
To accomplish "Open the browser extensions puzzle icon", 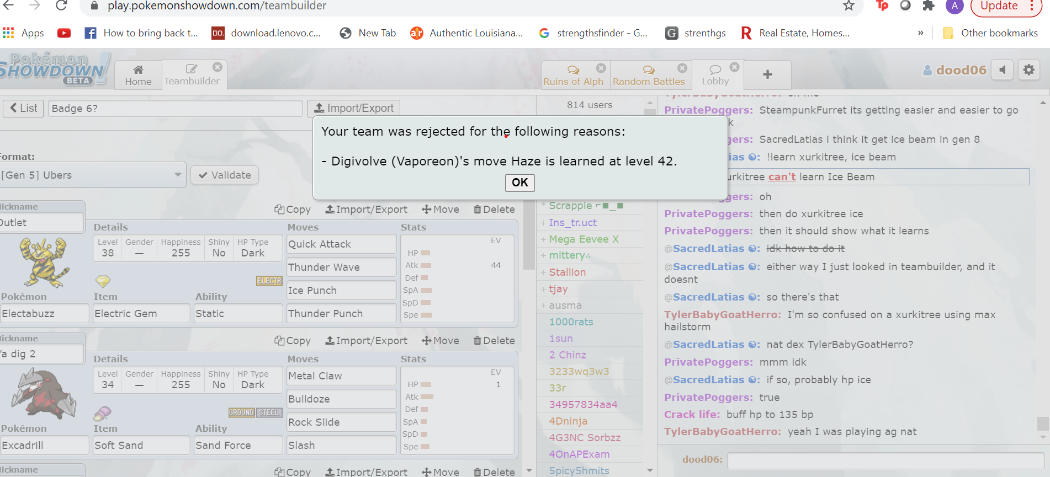I will (x=929, y=6).
